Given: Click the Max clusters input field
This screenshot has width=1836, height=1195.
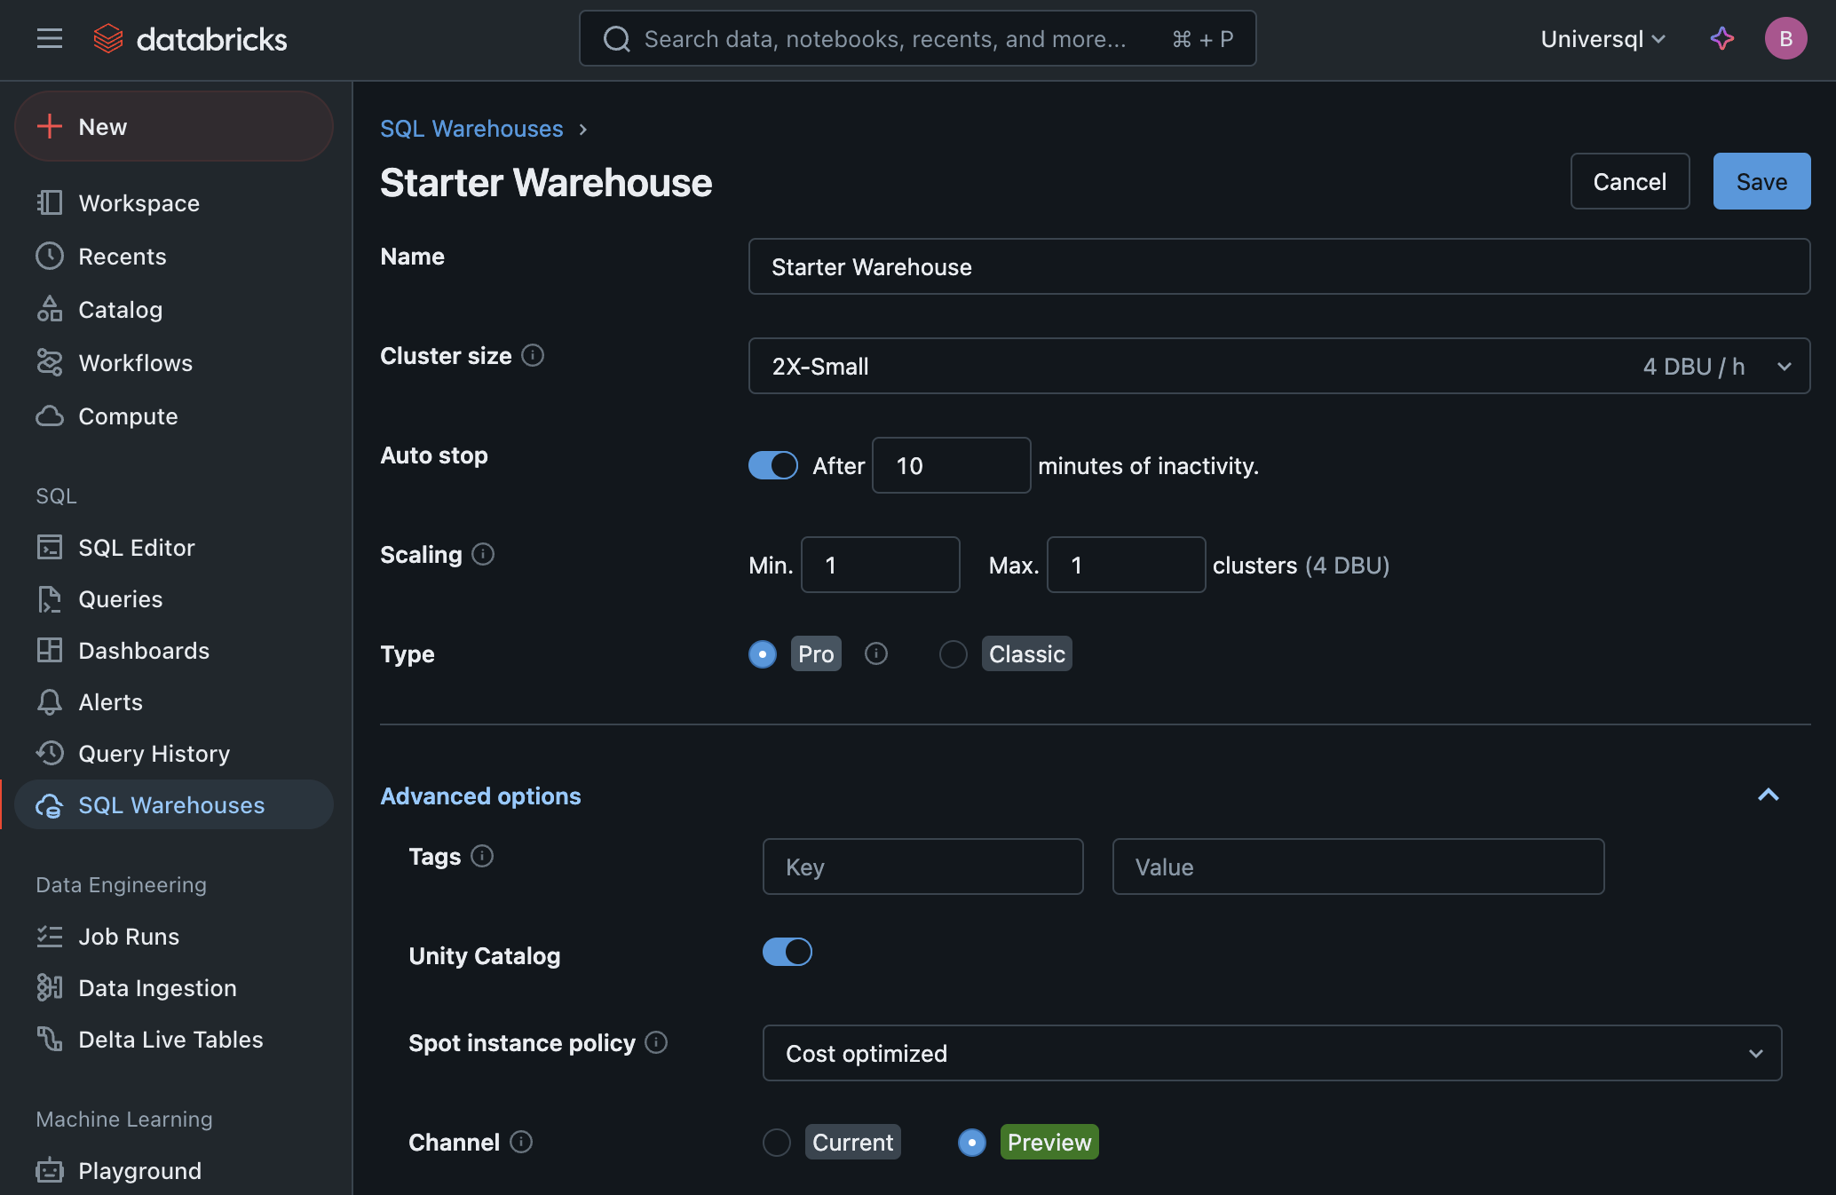Looking at the screenshot, I should tap(1127, 565).
